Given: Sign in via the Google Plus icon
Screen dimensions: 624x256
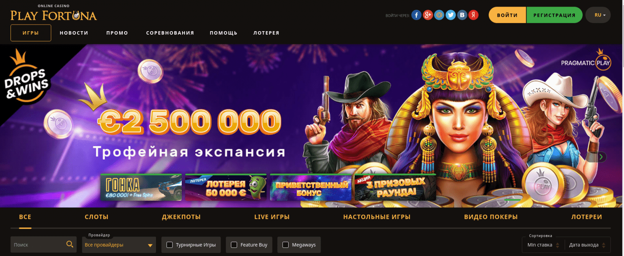Looking at the screenshot, I should tap(428, 15).
